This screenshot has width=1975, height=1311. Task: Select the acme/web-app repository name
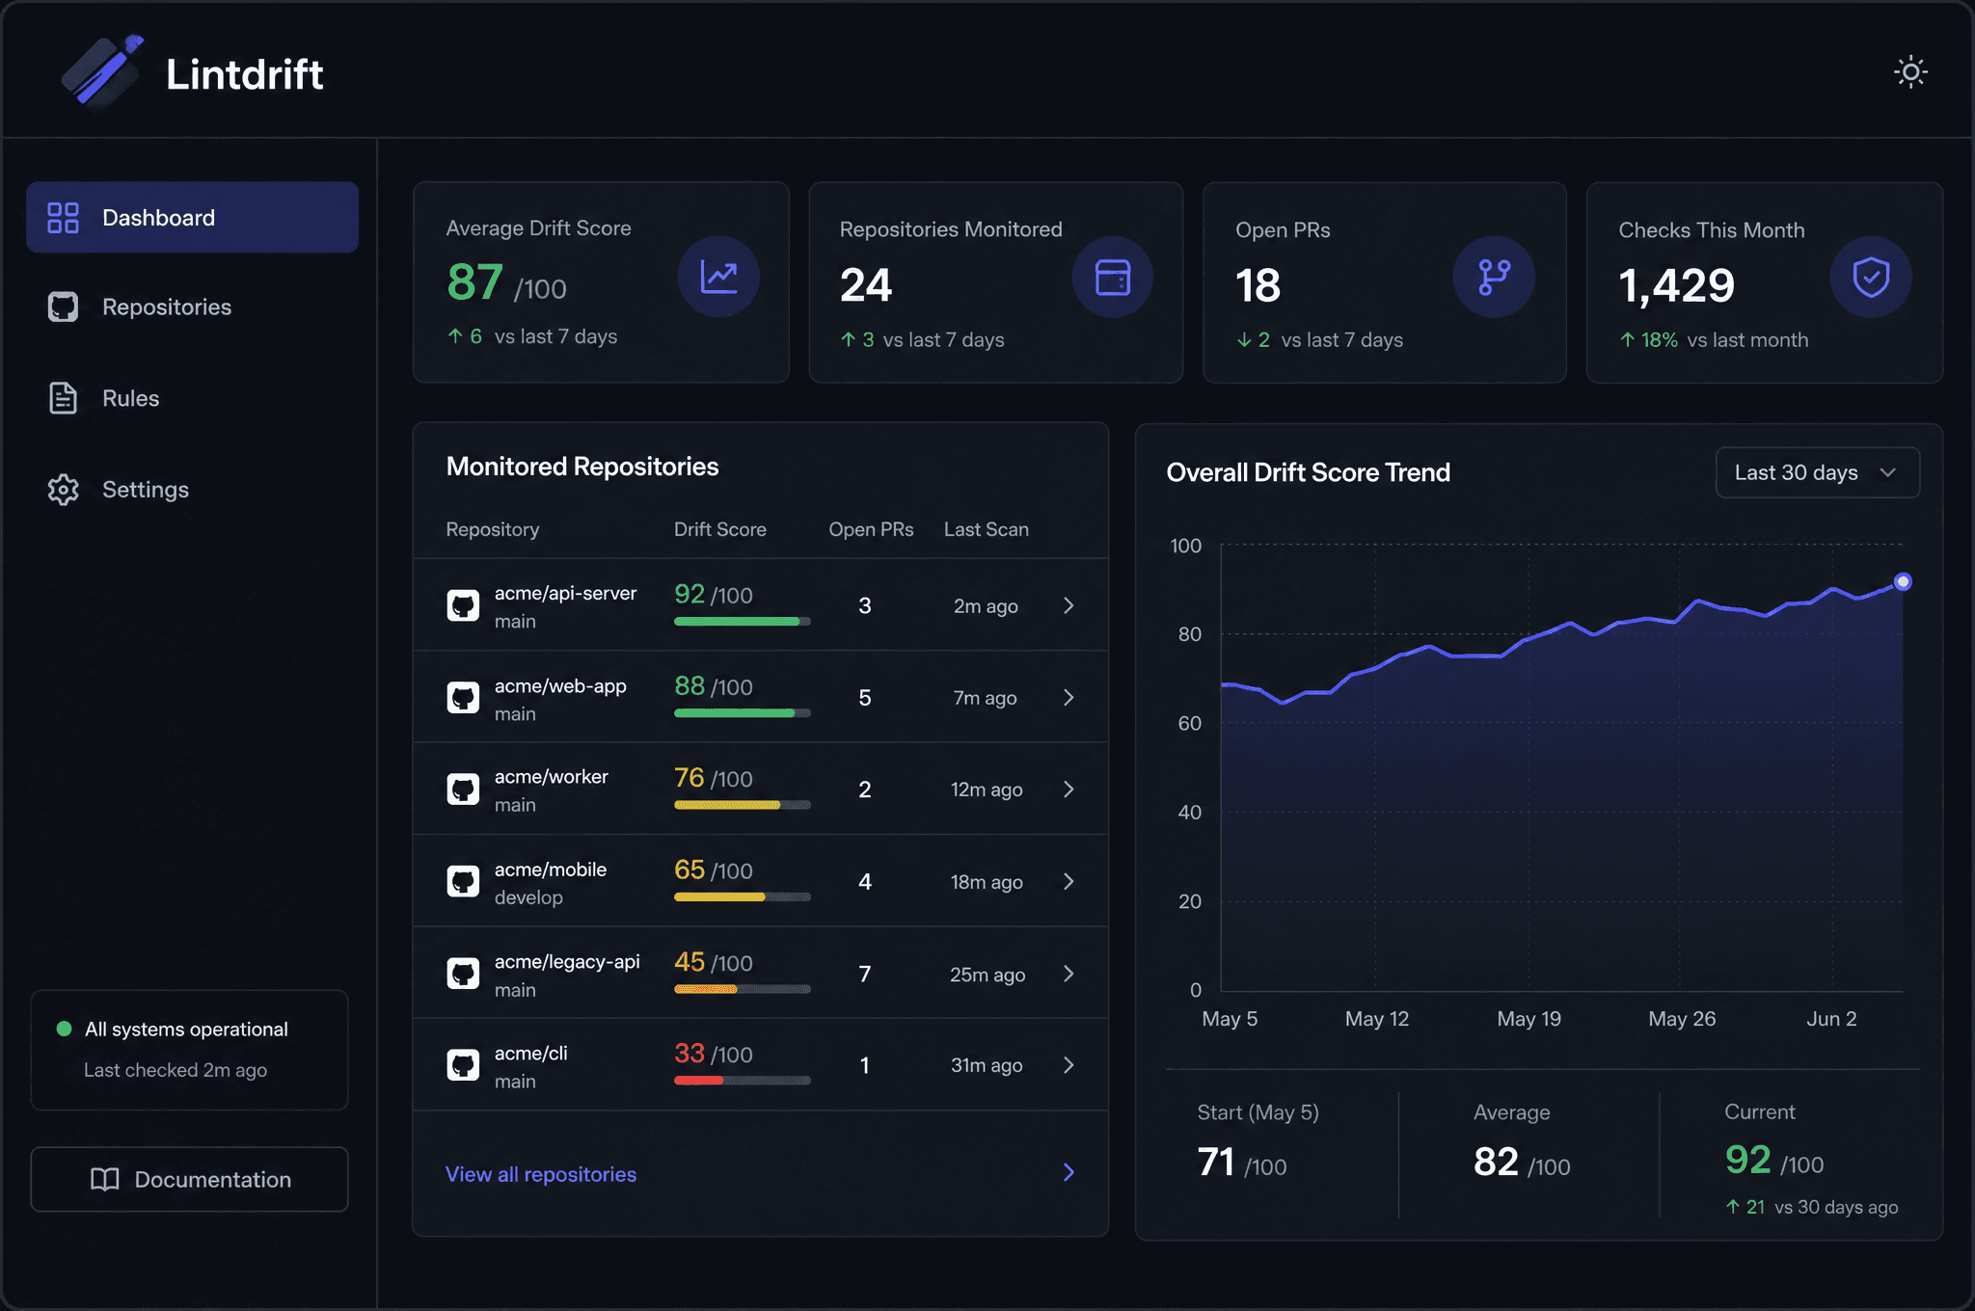point(560,685)
